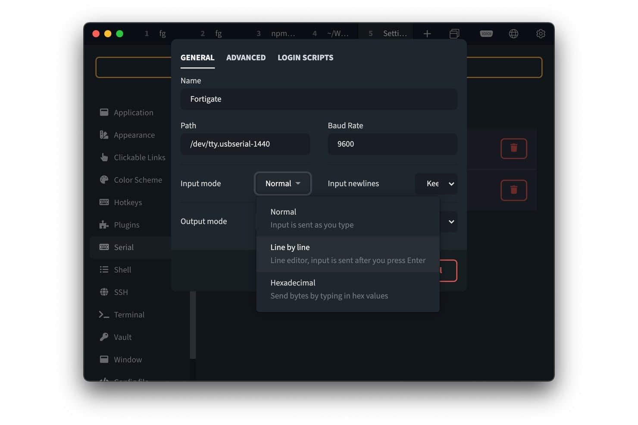Open the Input newlines dropdown
This screenshot has height=425, width=638.
click(436, 183)
